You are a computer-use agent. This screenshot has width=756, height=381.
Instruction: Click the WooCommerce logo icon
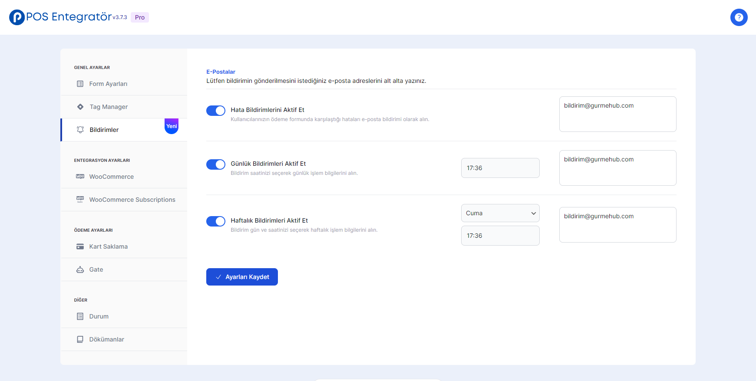[80, 177]
